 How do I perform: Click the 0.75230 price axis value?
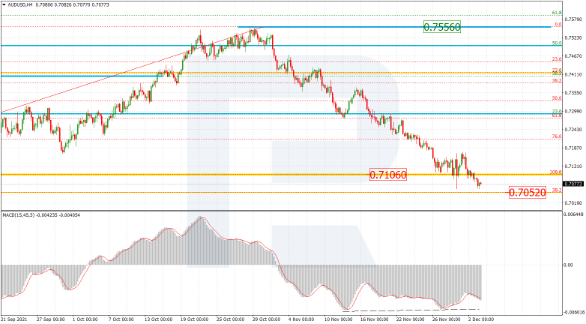(573, 37)
